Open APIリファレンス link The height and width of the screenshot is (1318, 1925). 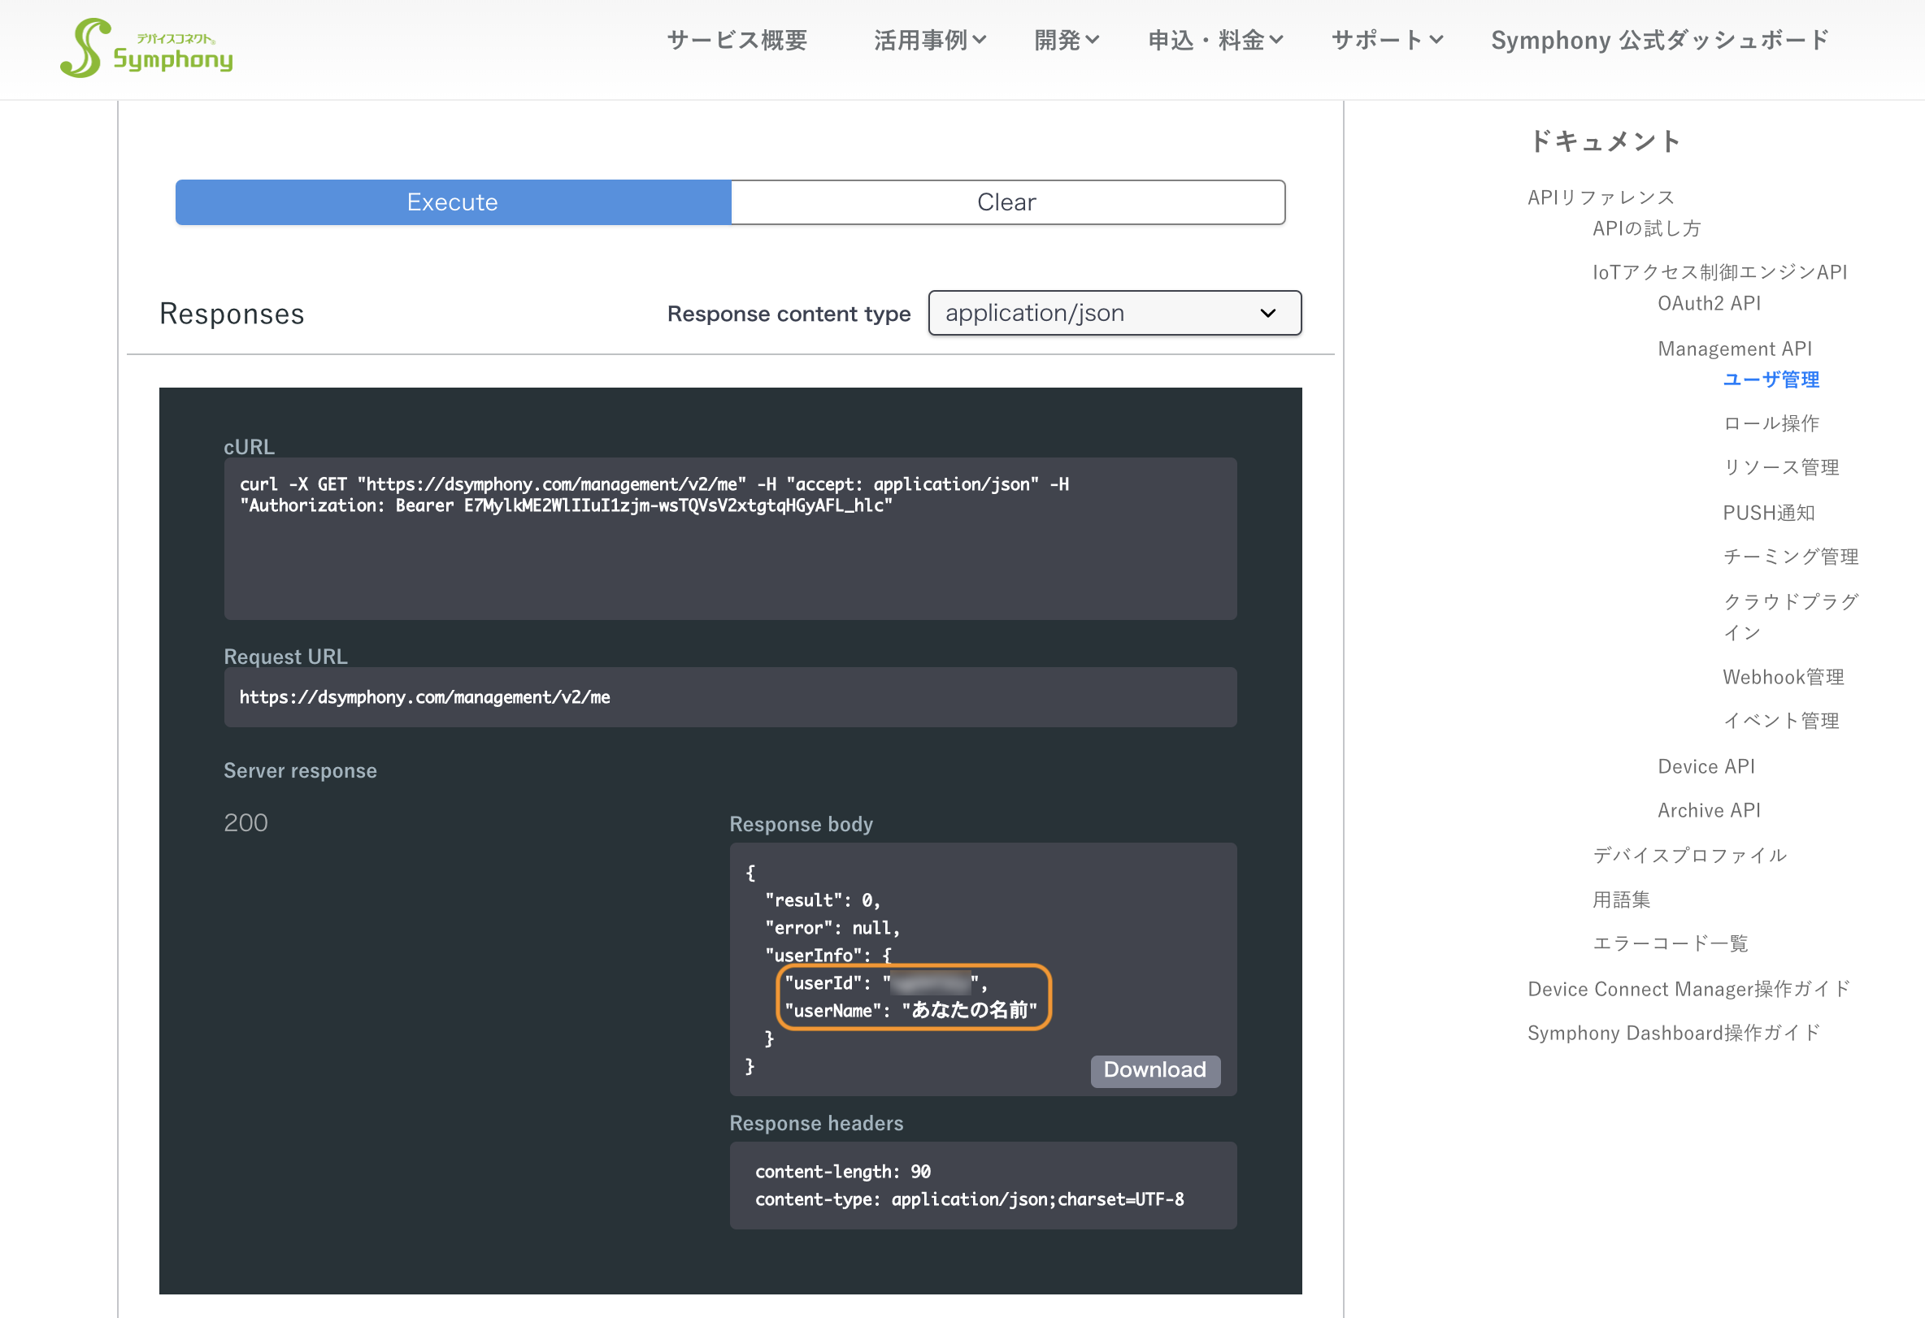point(1601,197)
